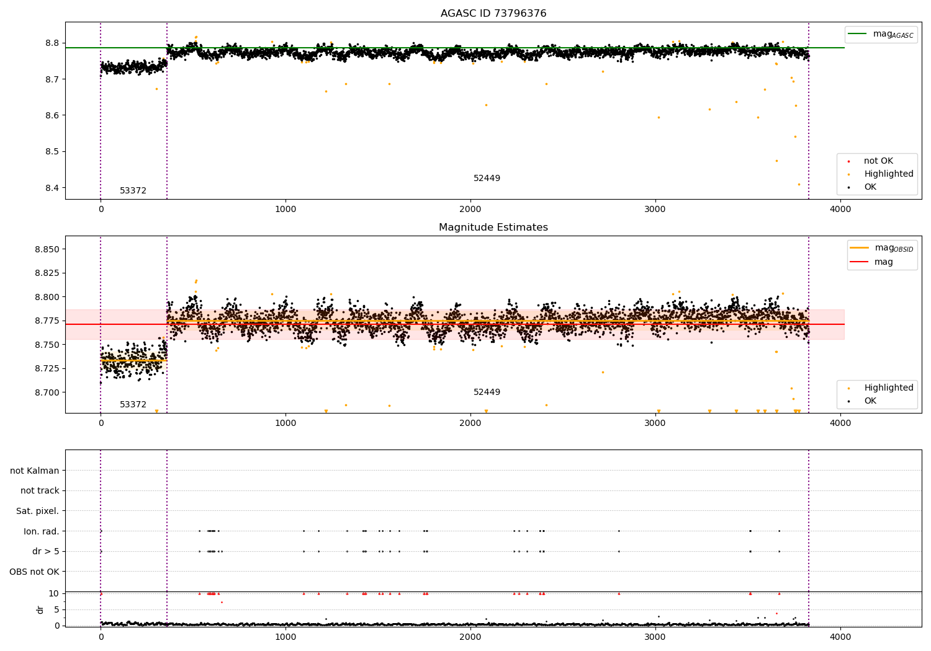Screen dimensions: 931x651
Task: Click the 'not track' axis label
Action: (x=40, y=490)
